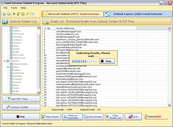Click Drafts folder label above RSS Feeds
The height and width of the screenshot is (127, 173).
16,52
